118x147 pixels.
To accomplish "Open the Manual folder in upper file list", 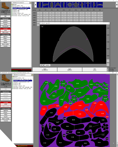I will pos(14,4).
